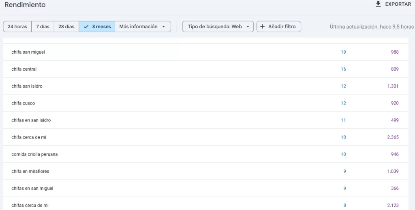The width and height of the screenshot is (415, 210).
Task: Select the 24 horas date range
Action: click(17, 27)
